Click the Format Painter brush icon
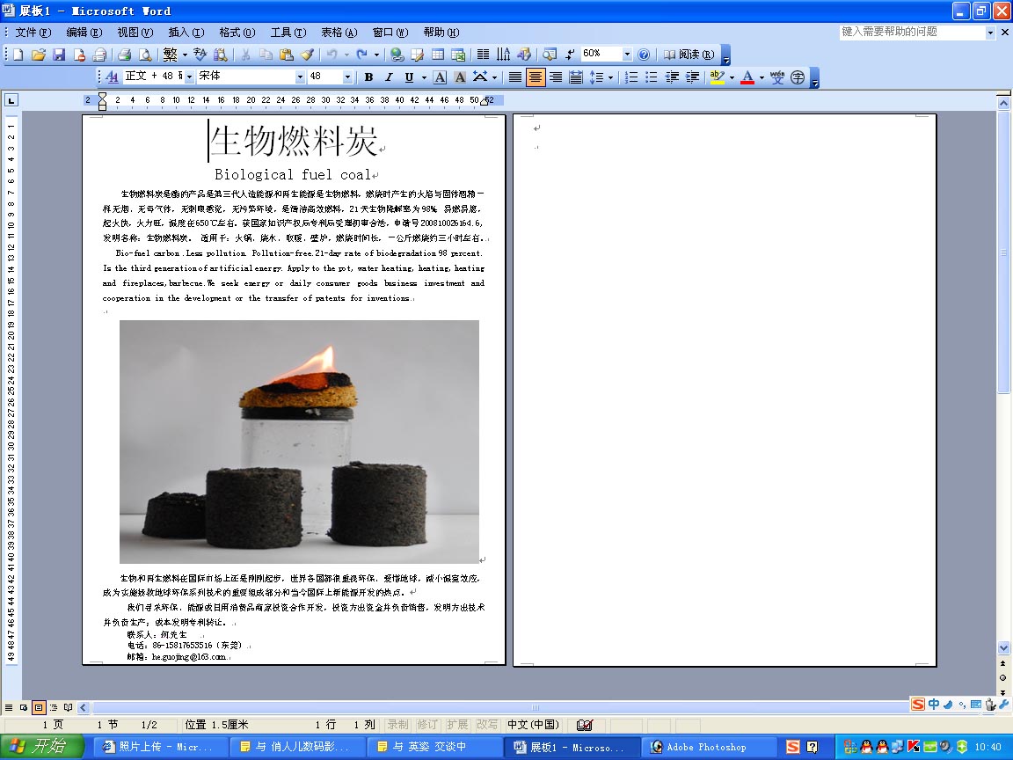The image size is (1013, 760). click(307, 55)
